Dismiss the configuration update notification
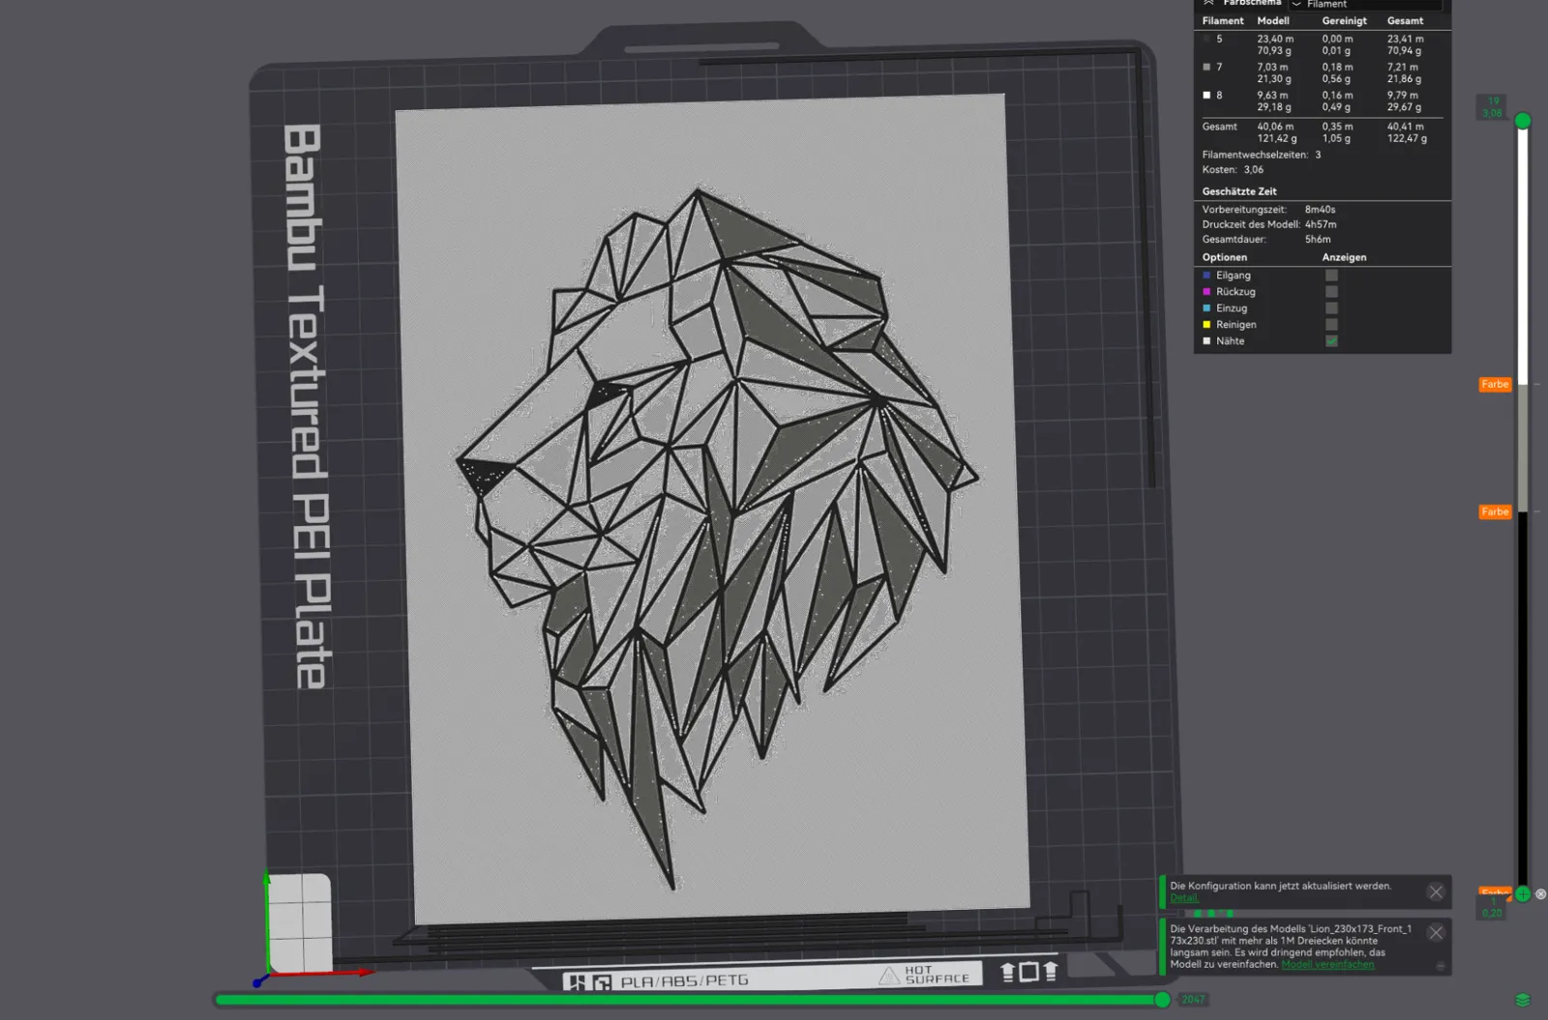Viewport: 1548px width, 1020px height. 1436,892
